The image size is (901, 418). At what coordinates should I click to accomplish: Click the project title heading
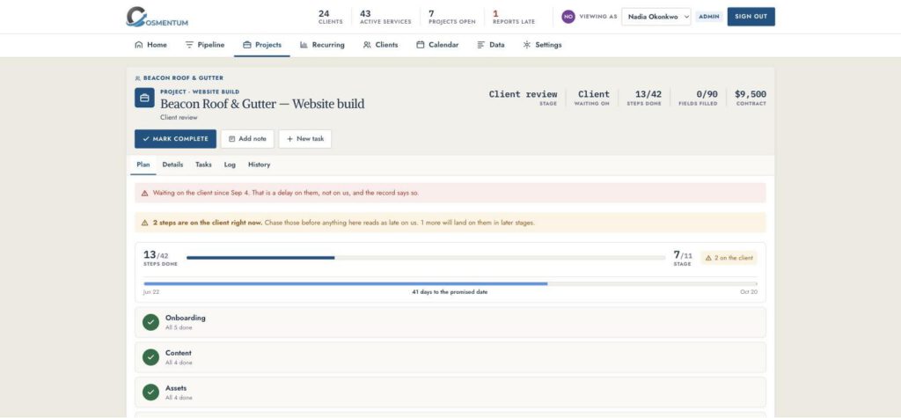pyautogui.click(x=262, y=104)
